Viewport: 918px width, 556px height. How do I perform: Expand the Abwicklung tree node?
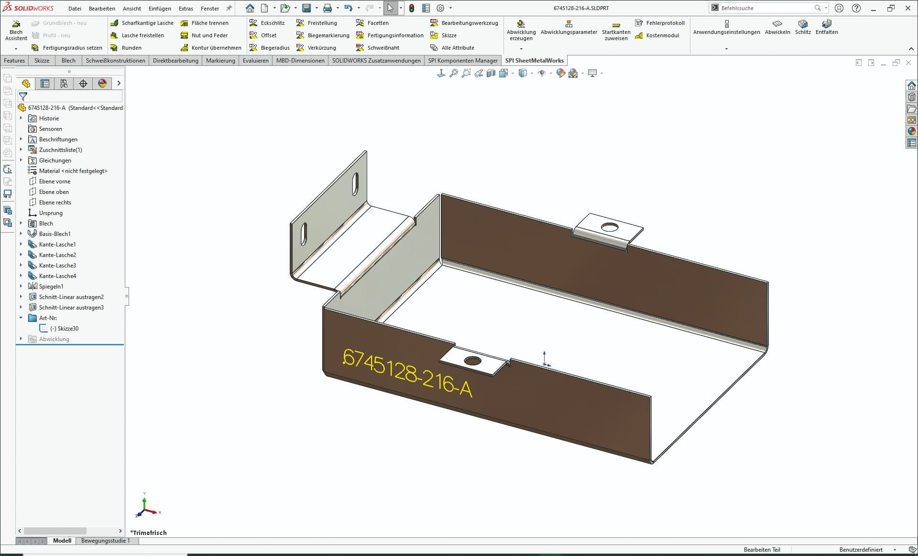21,339
